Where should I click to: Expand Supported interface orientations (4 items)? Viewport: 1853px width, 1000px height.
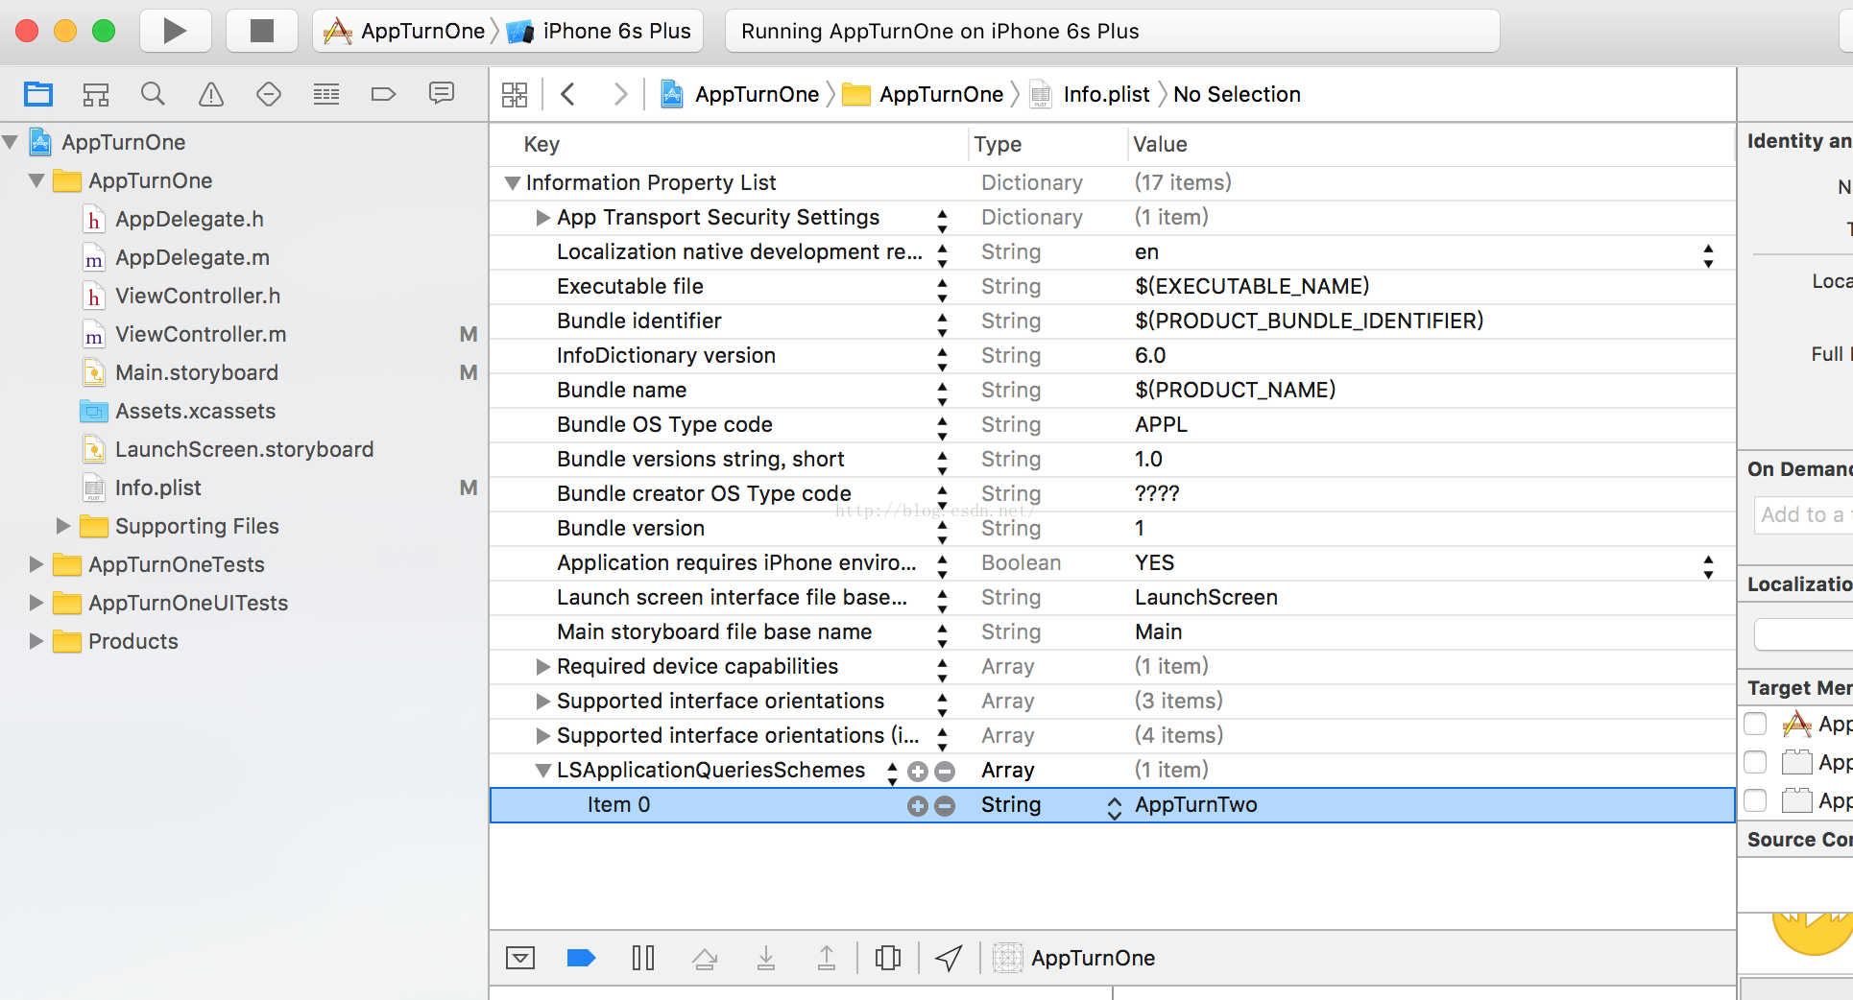pyautogui.click(x=542, y=735)
